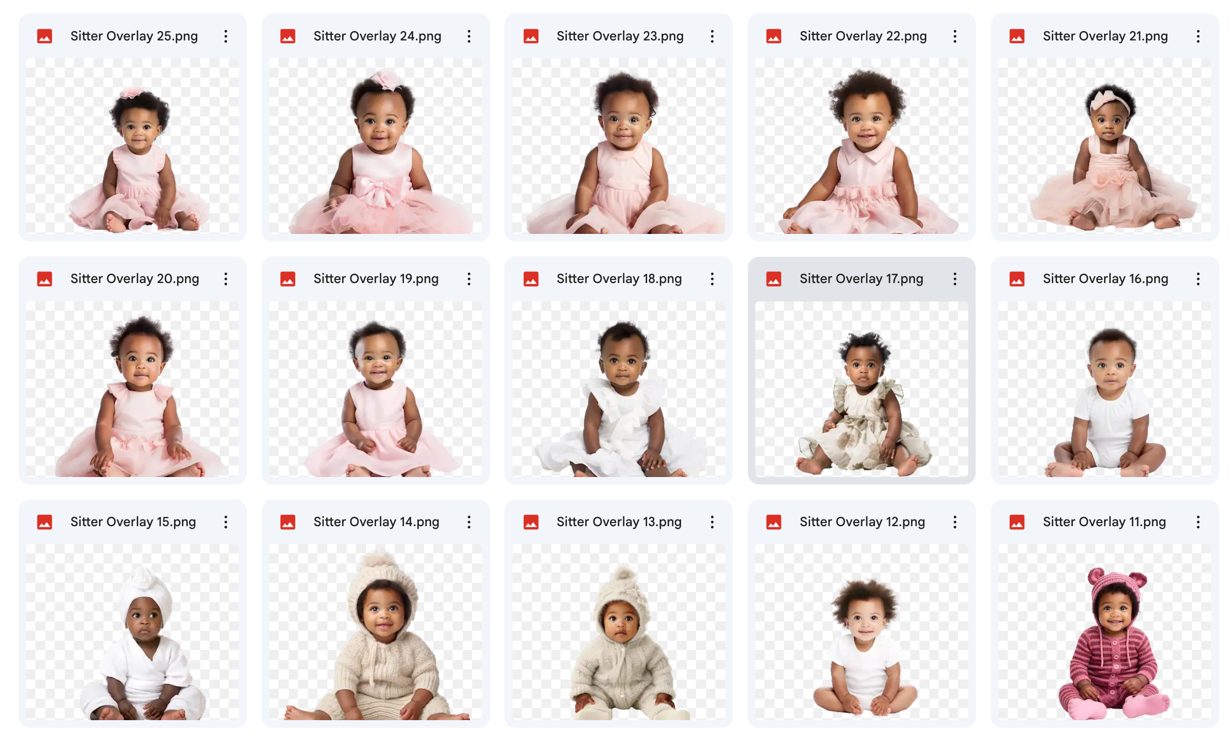Open more actions for Sitter Overlay 22.png
This screenshot has width=1230, height=735.
click(955, 36)
